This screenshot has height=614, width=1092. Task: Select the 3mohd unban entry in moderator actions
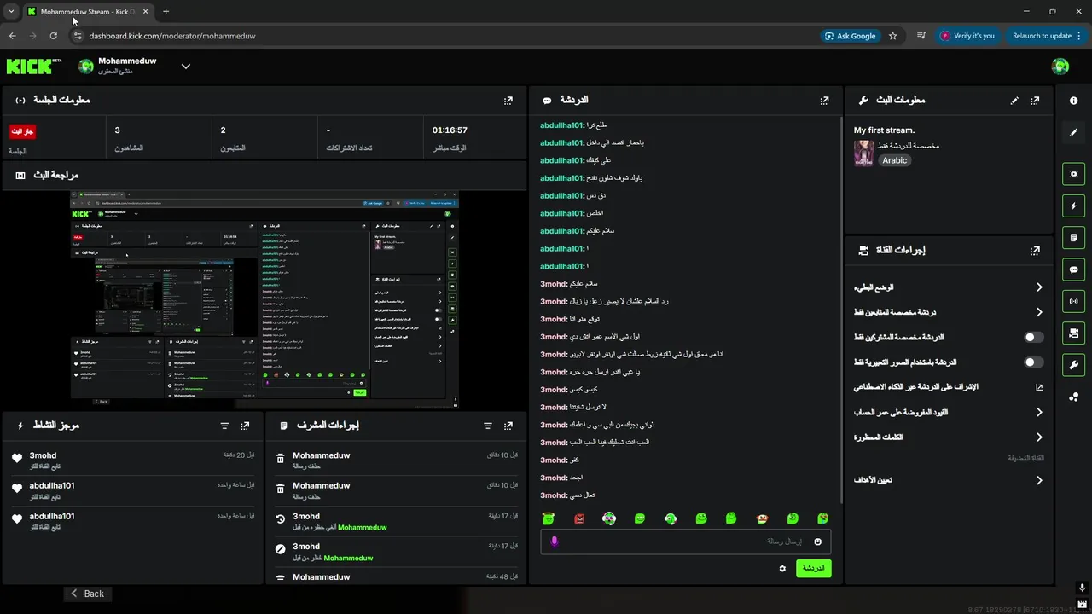[396, 522]
